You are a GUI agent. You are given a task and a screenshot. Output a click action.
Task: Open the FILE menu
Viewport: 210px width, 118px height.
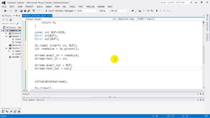pos(4,7)
